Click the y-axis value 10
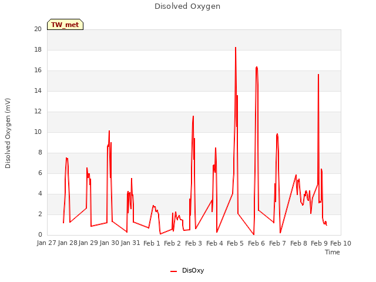The image size is (376, 282). pyautogui.click(x=38, y=132)
